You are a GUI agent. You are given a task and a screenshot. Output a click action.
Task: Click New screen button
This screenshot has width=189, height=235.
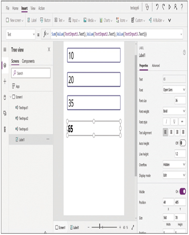point(15,20)
